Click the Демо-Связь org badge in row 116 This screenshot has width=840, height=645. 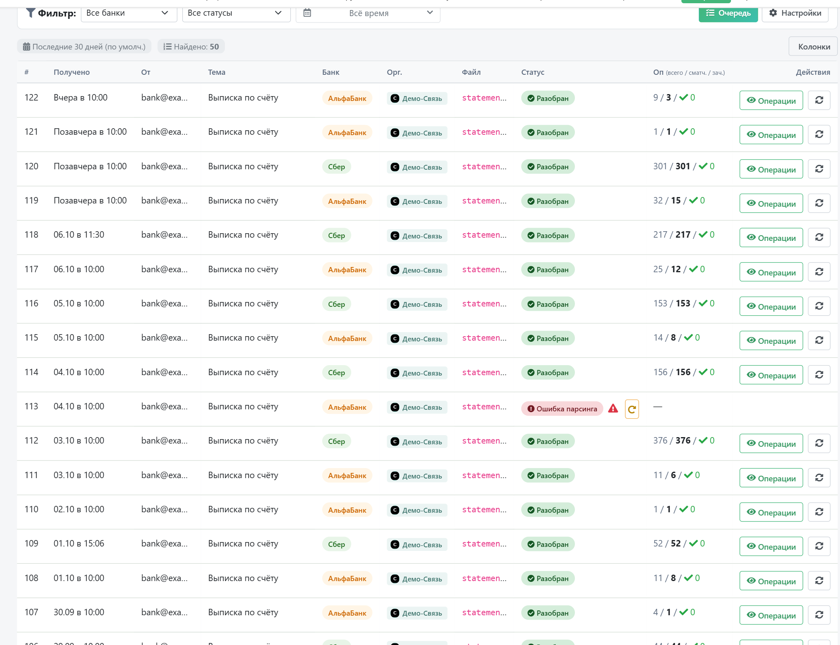pyautogui.click(x=417, y=304)
